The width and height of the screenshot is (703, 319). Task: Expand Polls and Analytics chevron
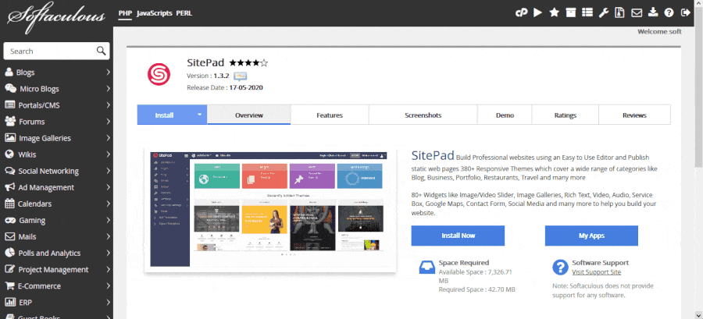click(108, 253)
